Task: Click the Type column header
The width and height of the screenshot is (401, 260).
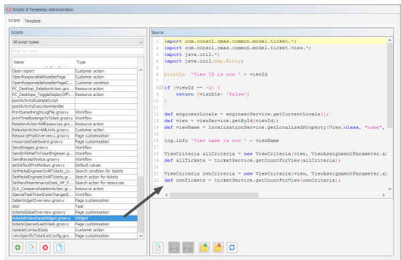Action: 106,62
